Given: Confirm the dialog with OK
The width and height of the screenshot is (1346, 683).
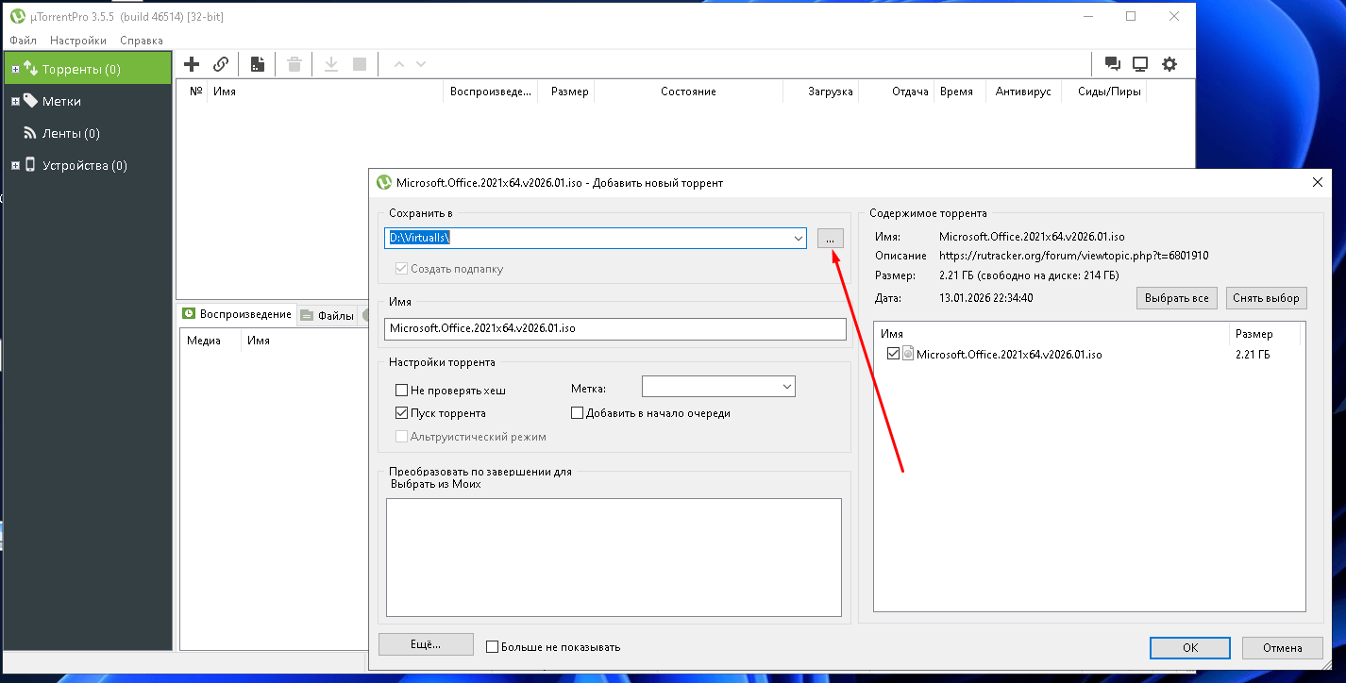Looking at the screenshot, I should [x=1190, y=647].
